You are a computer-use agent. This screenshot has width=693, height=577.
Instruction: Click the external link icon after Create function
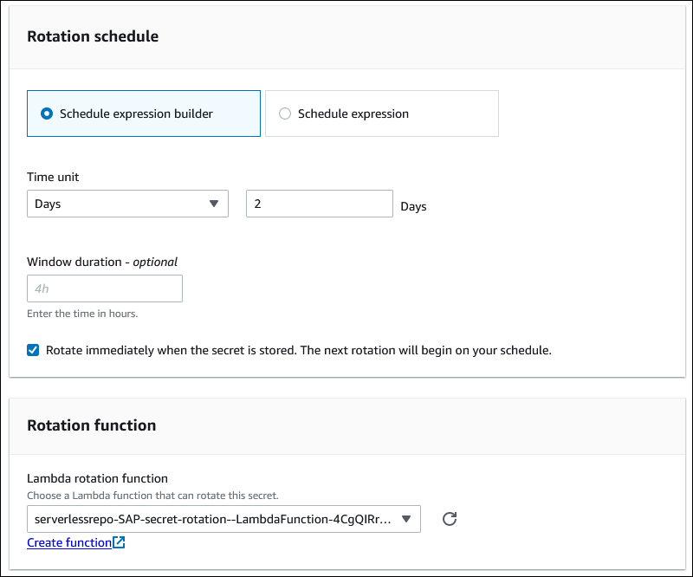[x=120, y=543]
